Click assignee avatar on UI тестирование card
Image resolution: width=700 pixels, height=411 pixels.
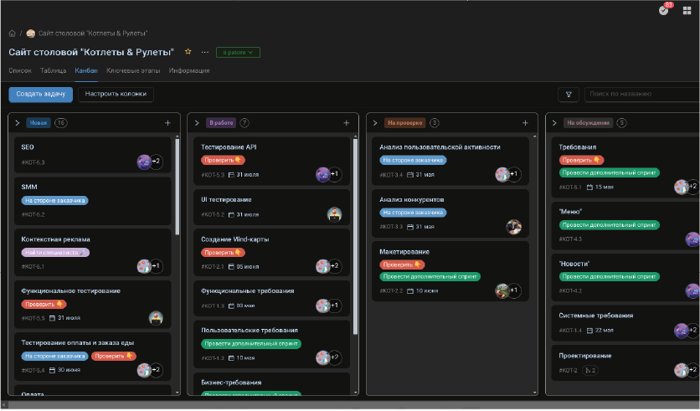tap(334, 214)
